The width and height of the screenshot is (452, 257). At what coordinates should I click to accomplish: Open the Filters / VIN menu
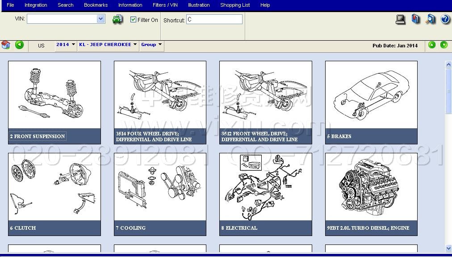[x=165, y=5]
